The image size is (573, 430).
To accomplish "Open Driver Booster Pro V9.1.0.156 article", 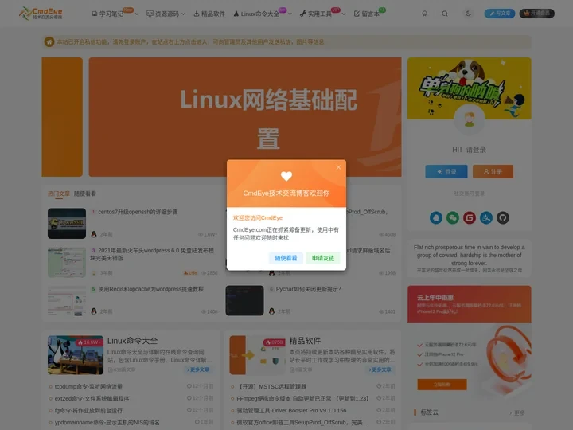I will 291,411.
